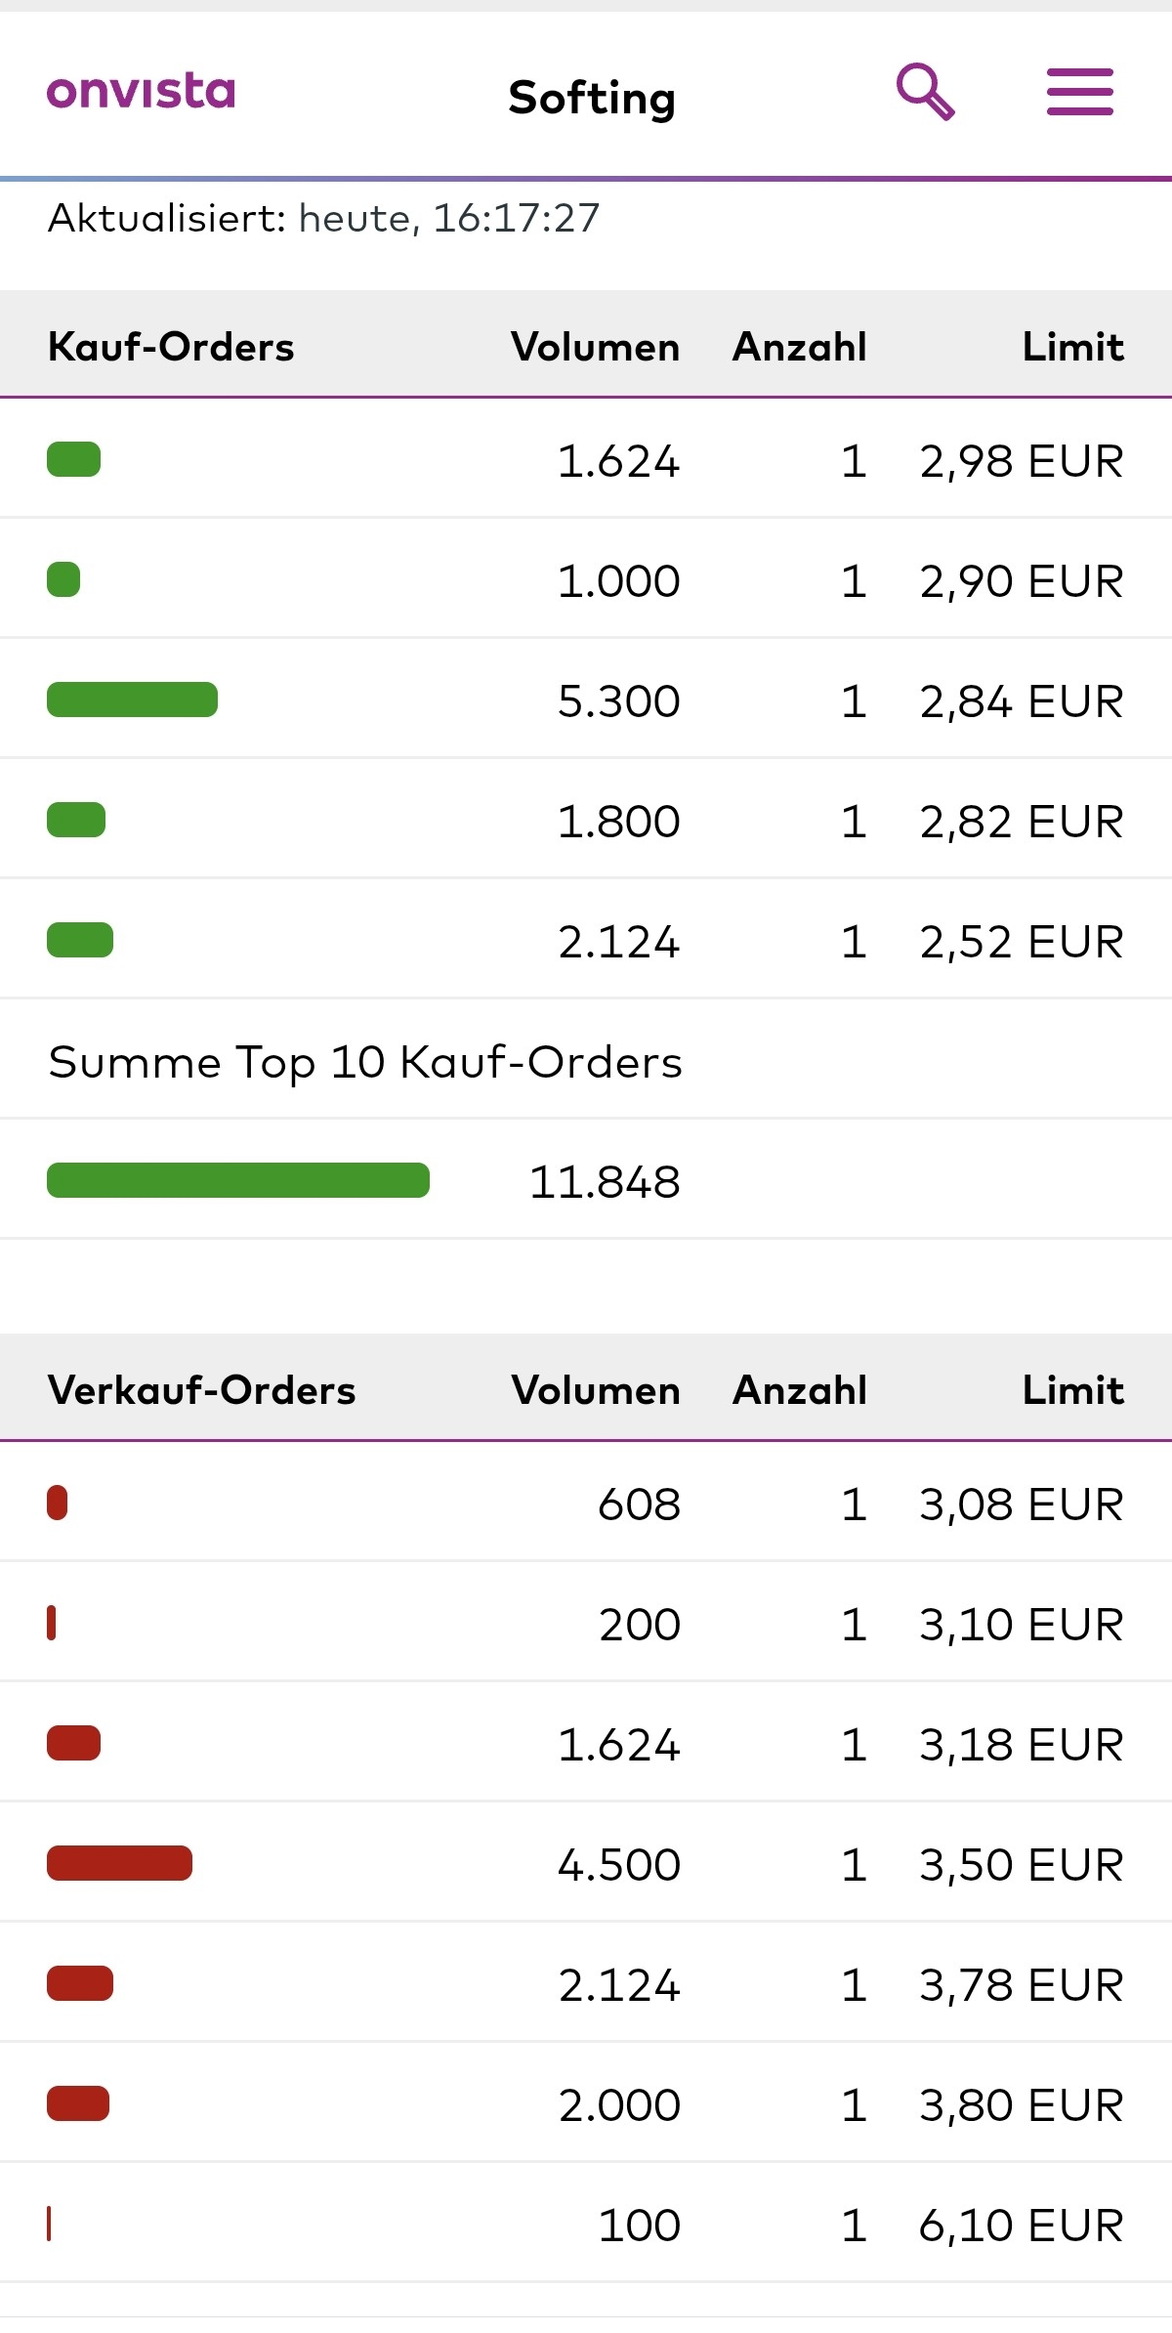Select the Verkauf-Orders column header
The width and height of the screenshot is (1172, 2333).
[x=201, y=1390]
